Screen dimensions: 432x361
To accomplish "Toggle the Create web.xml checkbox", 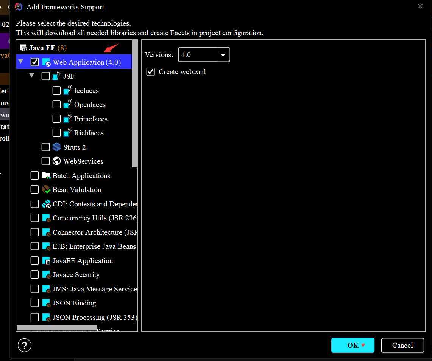I will point(150,72).
